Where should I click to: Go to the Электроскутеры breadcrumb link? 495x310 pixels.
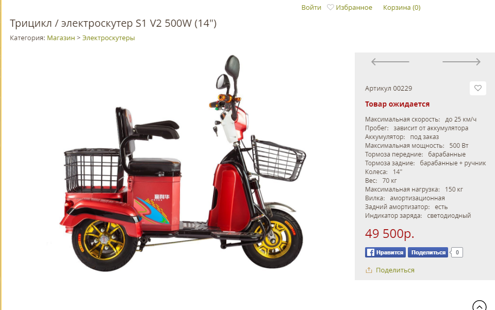tap(109, 38)
